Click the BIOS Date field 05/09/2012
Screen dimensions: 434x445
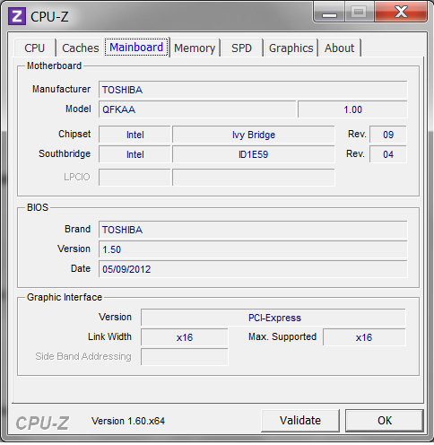coord(253,269)
